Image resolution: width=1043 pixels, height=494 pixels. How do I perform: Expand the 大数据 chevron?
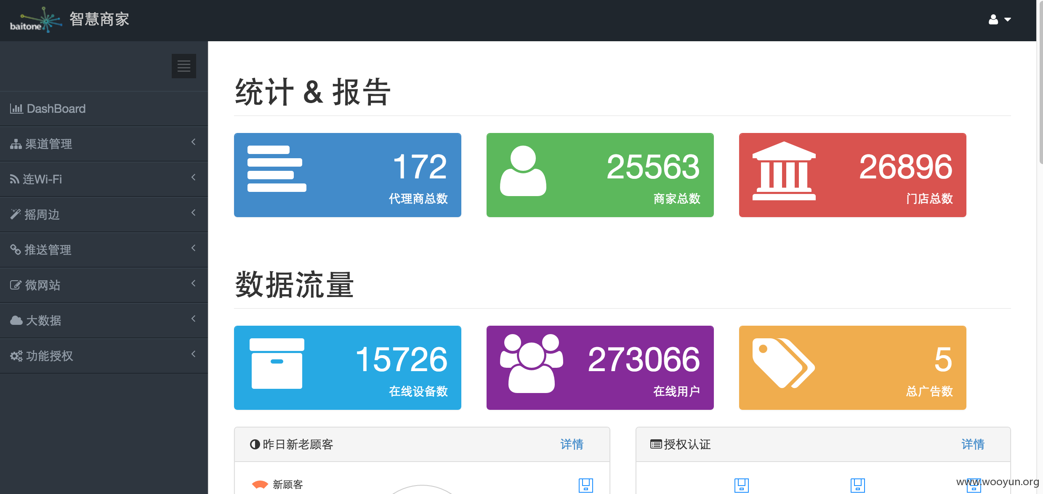[194, 319]
